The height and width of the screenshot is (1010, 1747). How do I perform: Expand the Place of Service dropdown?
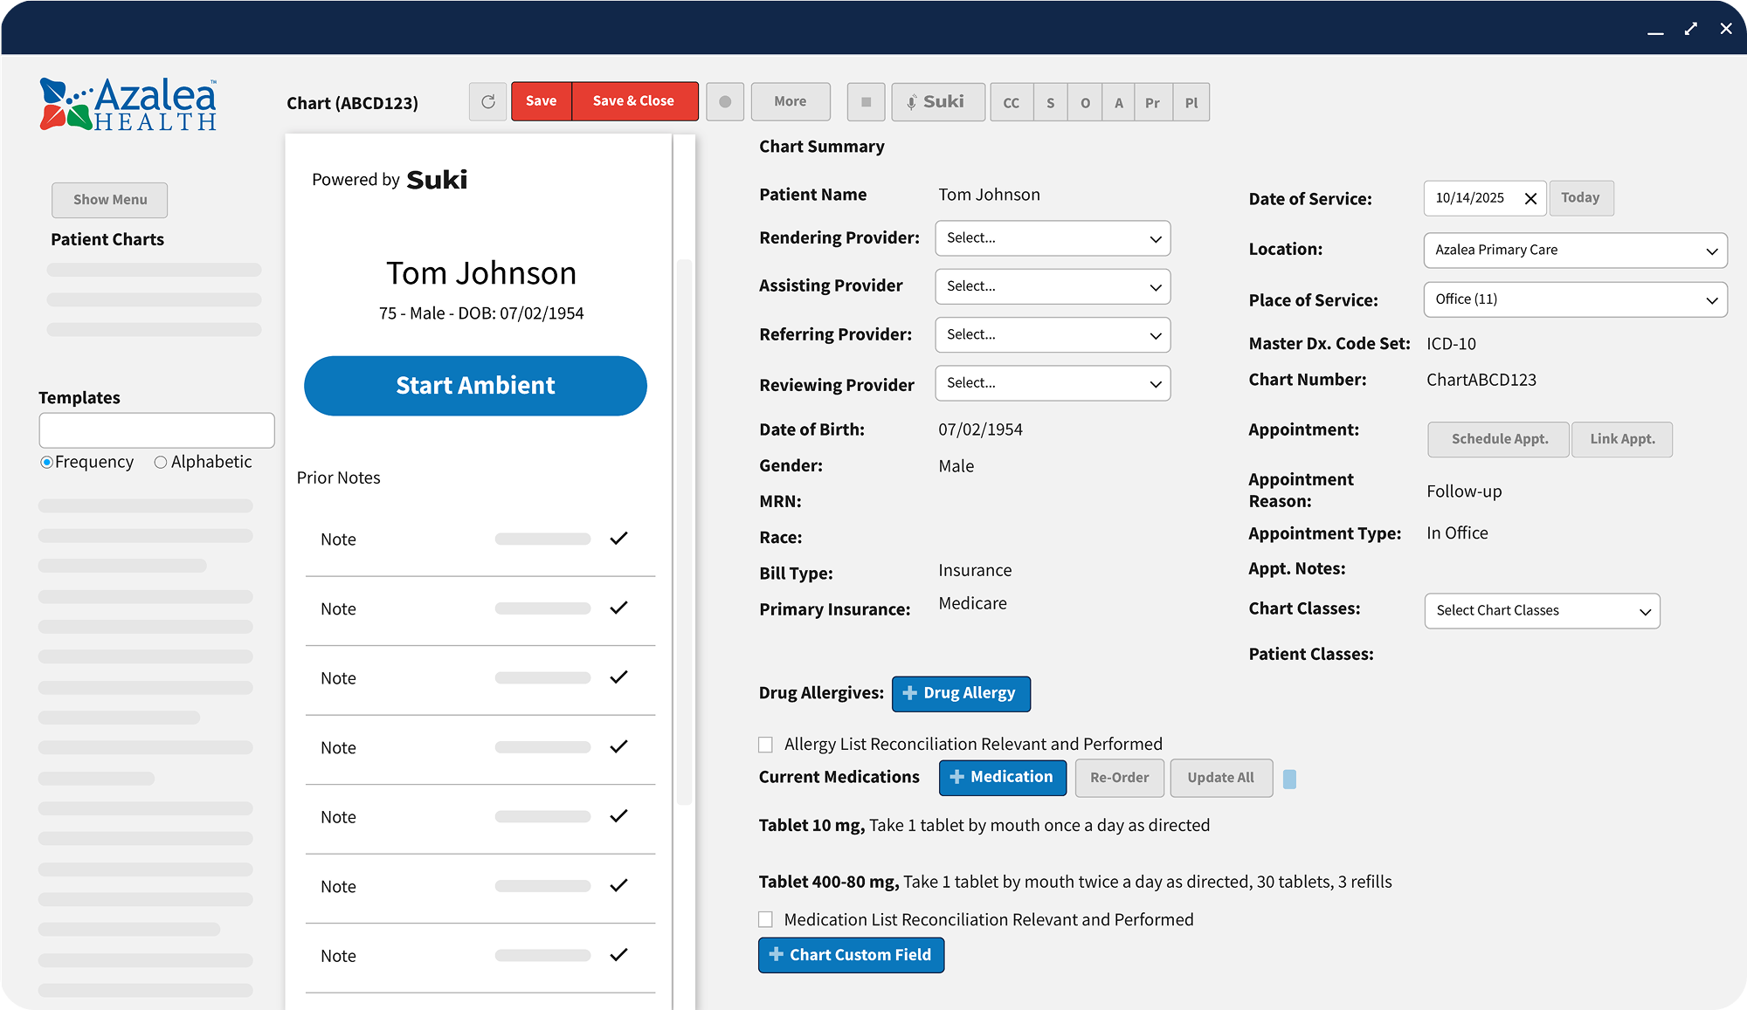(1574, 299)
